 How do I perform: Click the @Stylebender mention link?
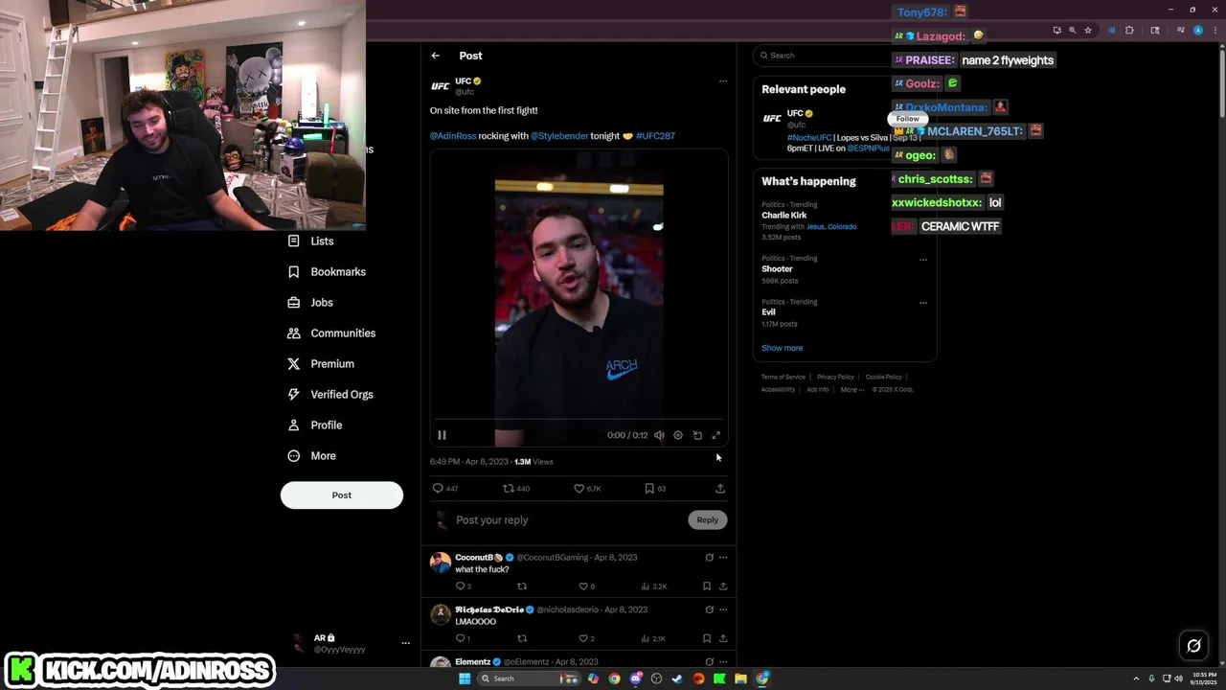559,136
